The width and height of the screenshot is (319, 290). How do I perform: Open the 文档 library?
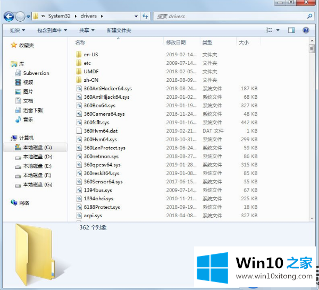coord(28,101)
